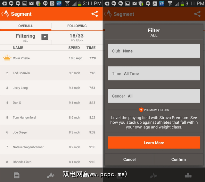Open Rhonda Pinto's leaderboard entry
The image size is (205, 182).
tap(51, 161)
